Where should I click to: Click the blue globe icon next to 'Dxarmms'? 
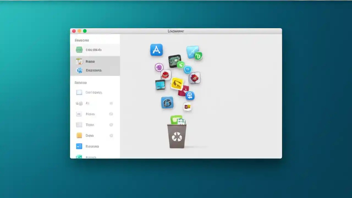coord(79,70)
